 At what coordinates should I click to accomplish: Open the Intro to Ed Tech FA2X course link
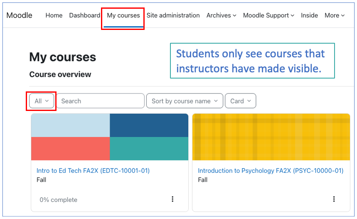tap(93, 170)
